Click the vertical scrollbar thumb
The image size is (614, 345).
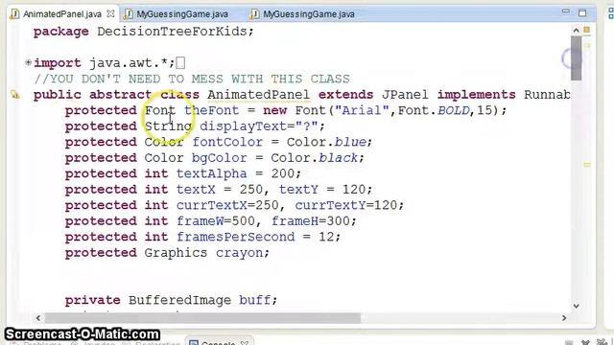coord(576,57)
